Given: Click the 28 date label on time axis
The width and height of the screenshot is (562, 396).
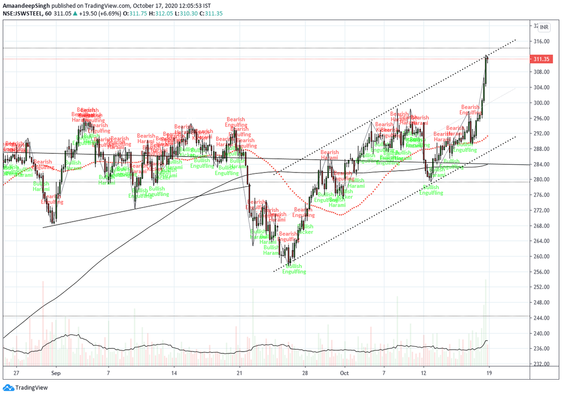Looking at the screenshot, I should tap(305, 373).
